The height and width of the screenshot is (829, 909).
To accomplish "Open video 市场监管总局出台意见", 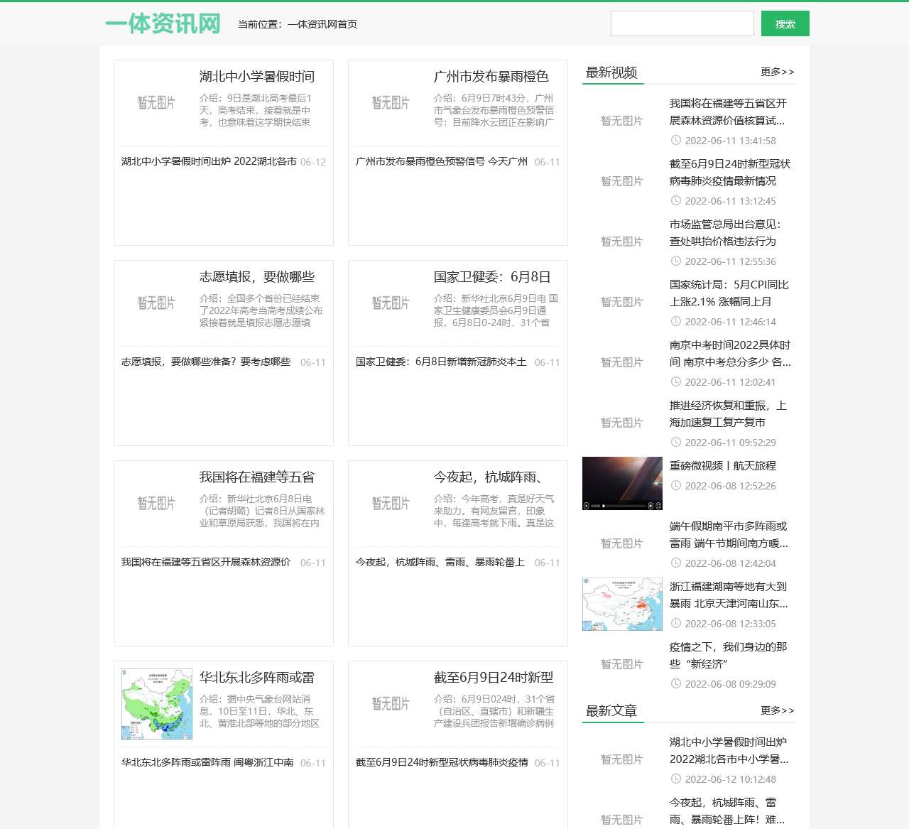I will point(725,233).
